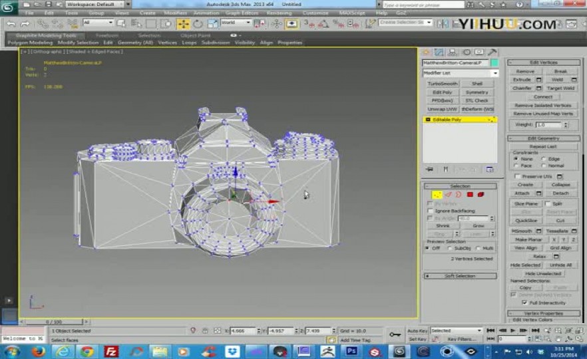Enable Ignore Backfacing checkbox
Image resolution: width=587 pixels, height=359 pixels.
pyautogui.click(x=431, y=211)
